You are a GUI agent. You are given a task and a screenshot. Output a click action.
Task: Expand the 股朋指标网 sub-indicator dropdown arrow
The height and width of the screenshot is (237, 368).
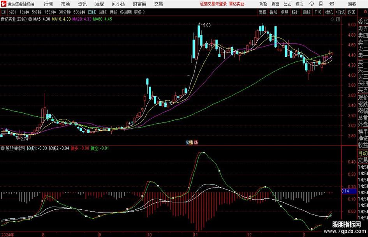coord(3,148)
